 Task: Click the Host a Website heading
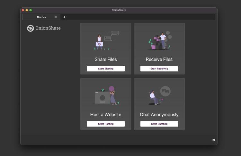[106, 114]
